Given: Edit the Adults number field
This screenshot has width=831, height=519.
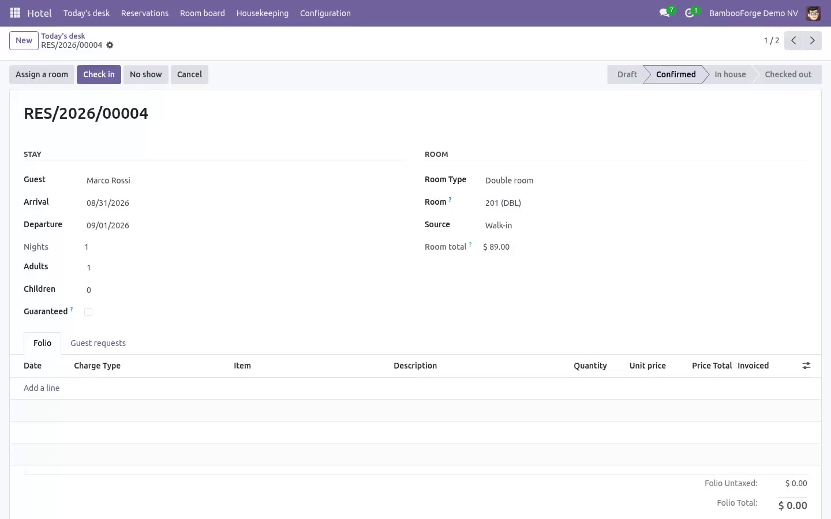Looking at the screenshot, I should [x=245, y=268].
